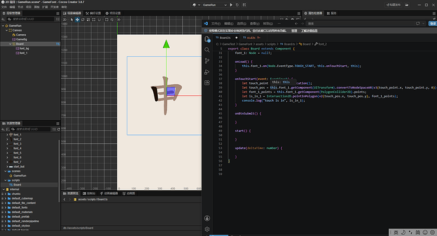
Task: Open VS Code Manage gear icon
Action: pyautogui.click(x=207, y=229)
